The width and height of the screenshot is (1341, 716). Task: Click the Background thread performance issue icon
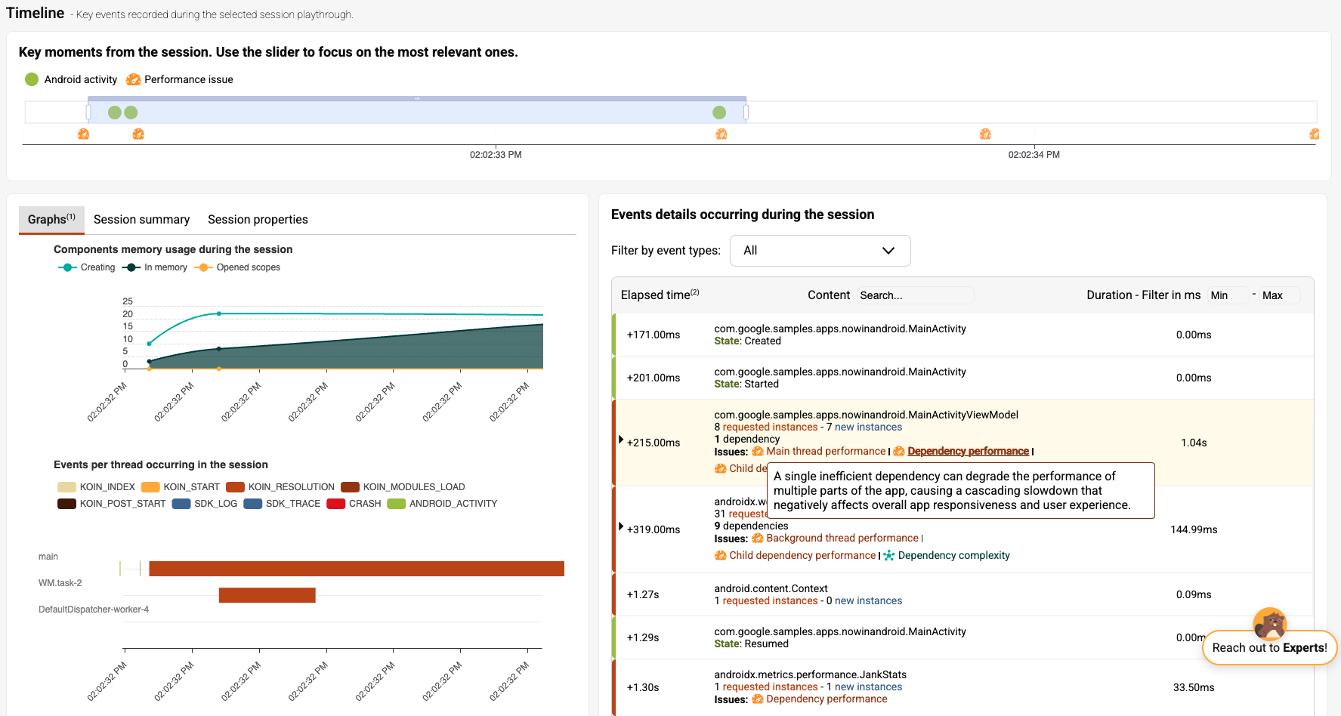[x=757, y=539]
